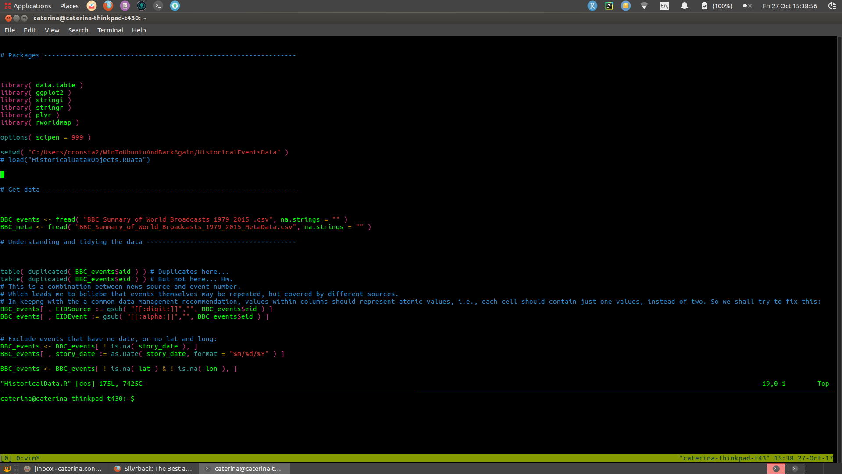Toggle the English keyboard layout indicator
842x474 pixels.
pos(664,6)
